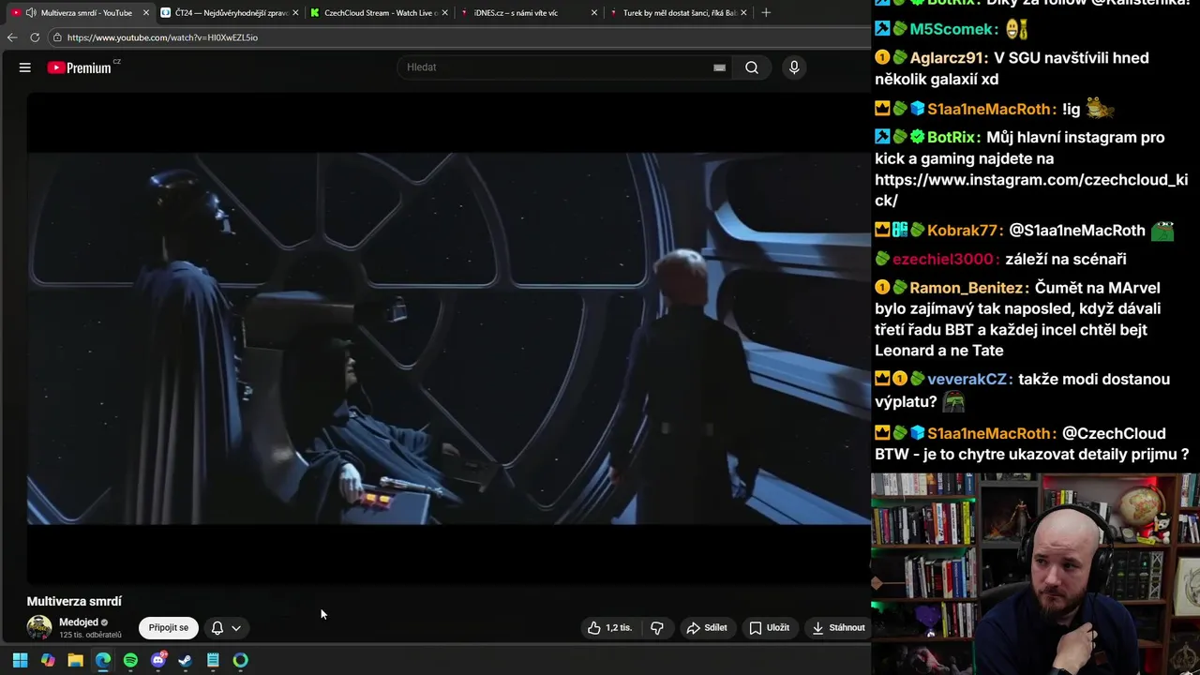
Task: Dislike the video
Action: (657, 628)
